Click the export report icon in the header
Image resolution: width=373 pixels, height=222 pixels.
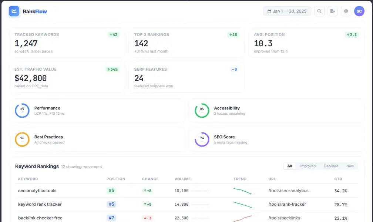(332, 11)
